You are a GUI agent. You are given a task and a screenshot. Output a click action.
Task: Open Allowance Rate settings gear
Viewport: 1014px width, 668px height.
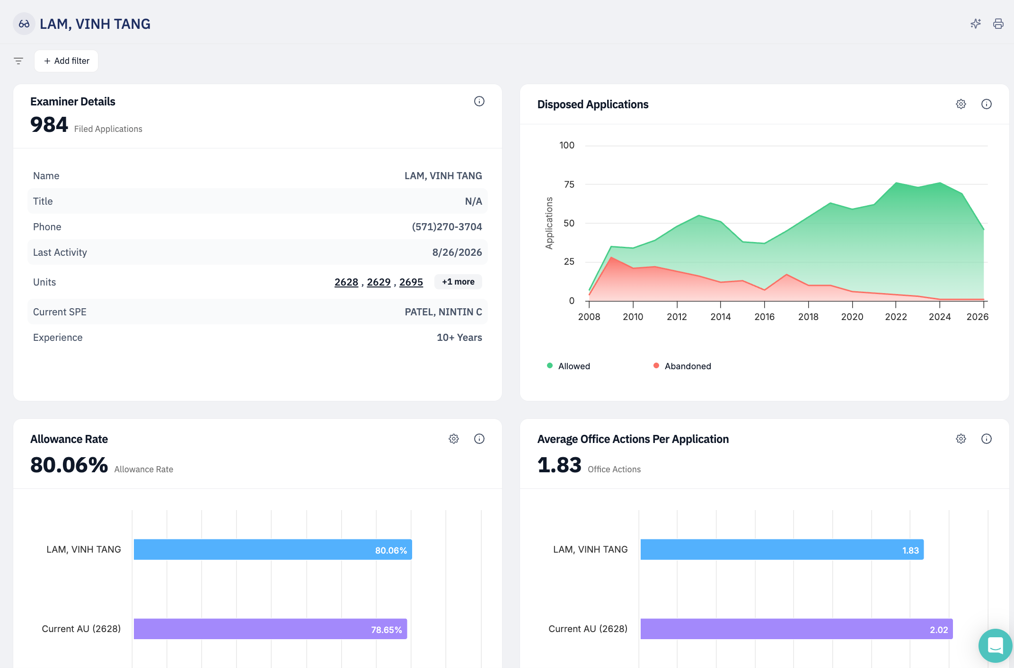[454, 439]
